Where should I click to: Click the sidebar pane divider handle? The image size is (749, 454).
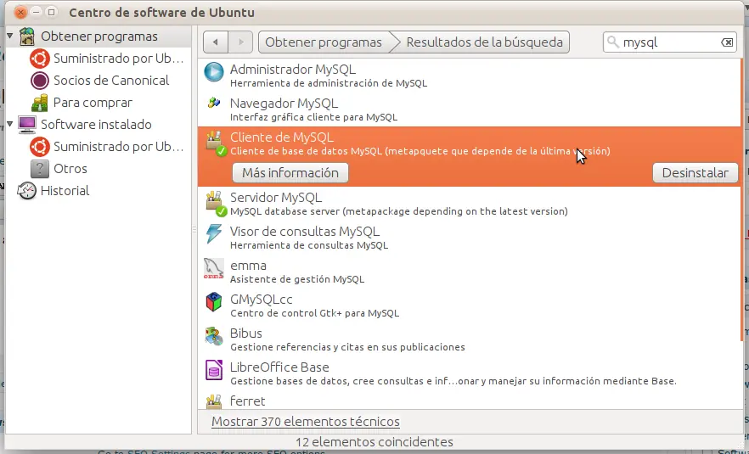coord(194,230)
